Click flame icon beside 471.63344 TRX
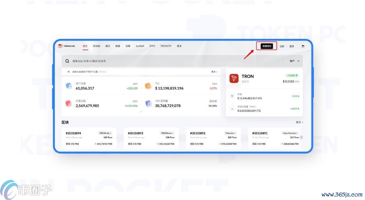The image size is (365, 200). tap(220, 144)
